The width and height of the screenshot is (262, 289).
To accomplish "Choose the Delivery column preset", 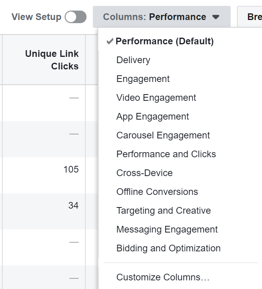I will (133, 60).
